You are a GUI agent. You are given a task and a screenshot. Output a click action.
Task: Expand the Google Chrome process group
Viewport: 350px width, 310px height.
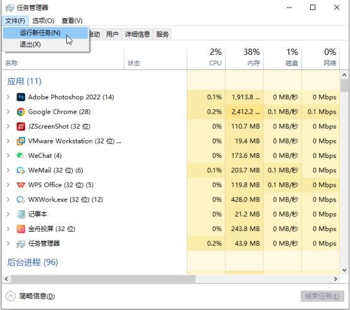(8, 112)
